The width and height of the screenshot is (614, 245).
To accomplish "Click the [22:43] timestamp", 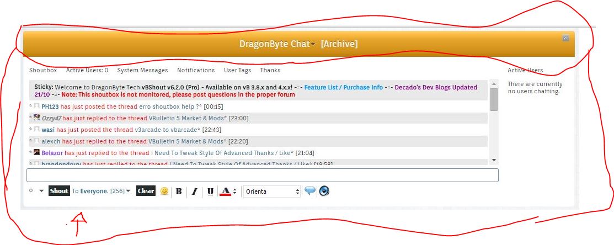I will click(211, 130).
